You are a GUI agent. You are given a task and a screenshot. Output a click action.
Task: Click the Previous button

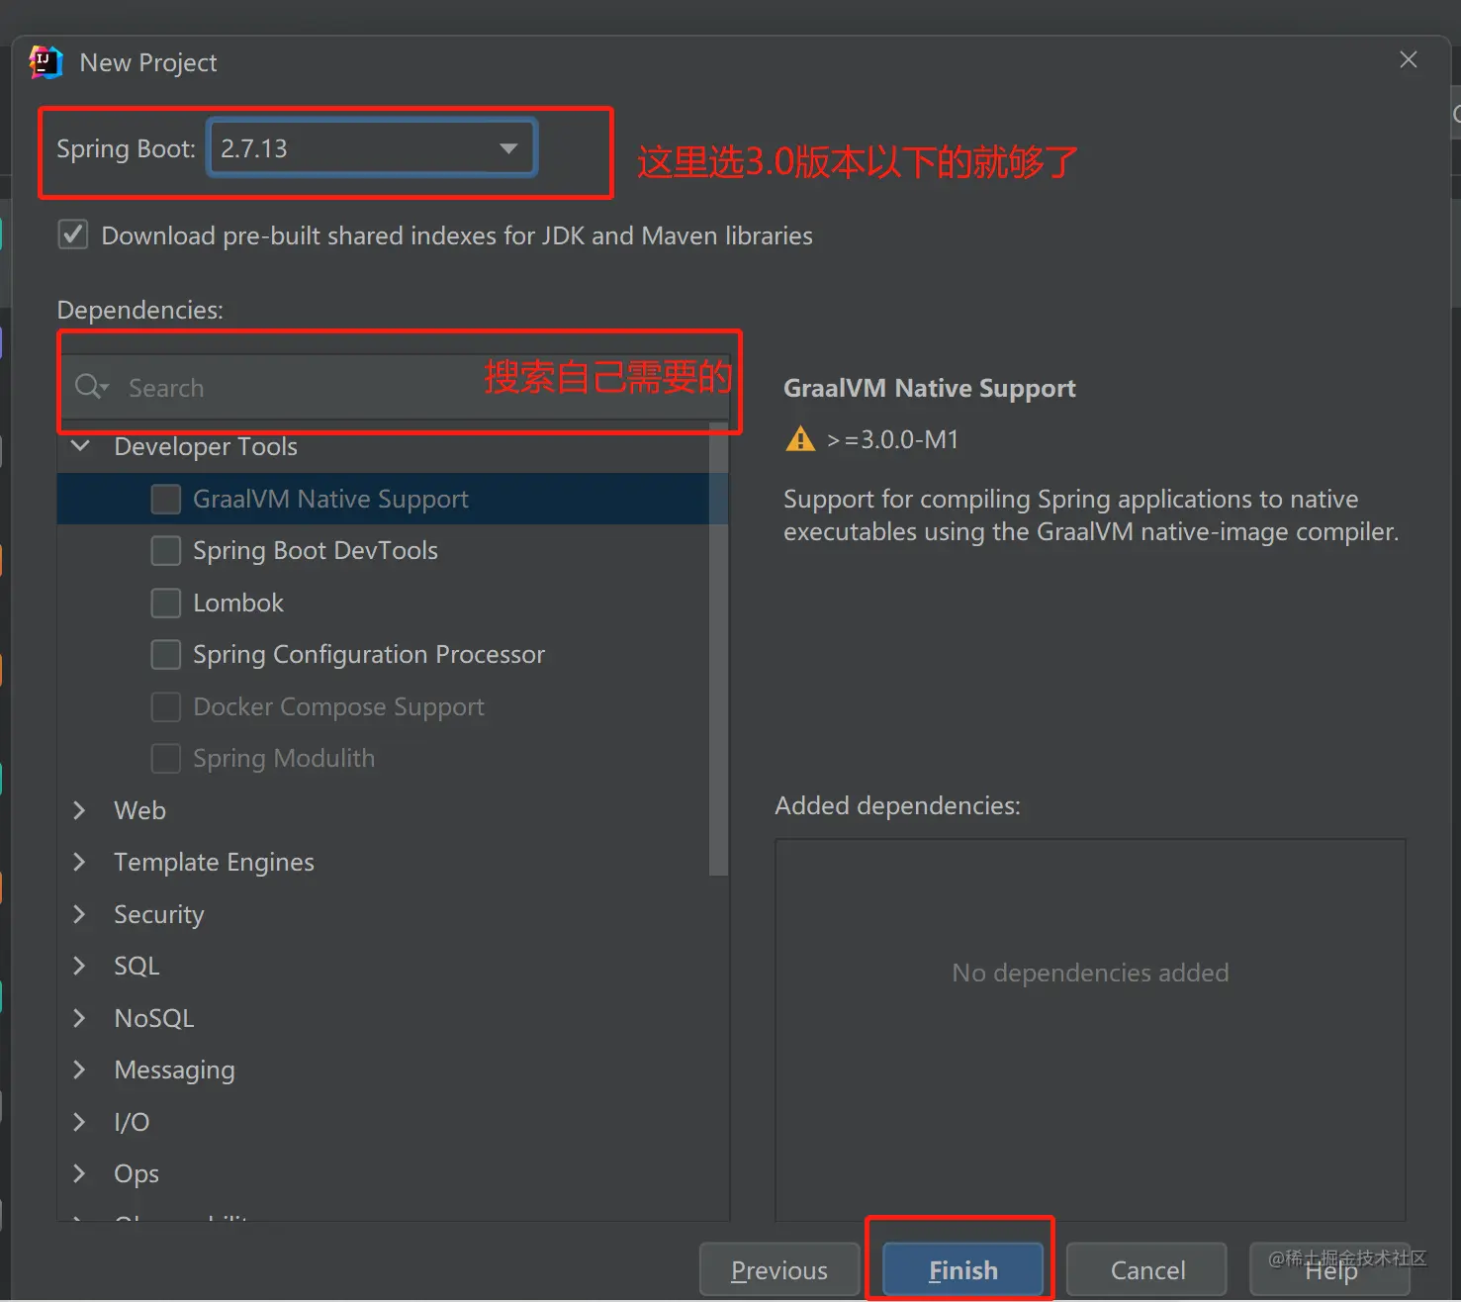(779, 1269)
